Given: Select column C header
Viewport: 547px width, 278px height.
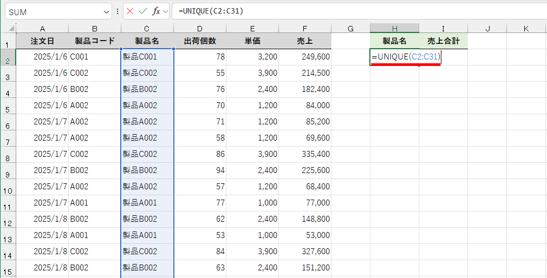Looking at the screenshot, I should 147,29.
